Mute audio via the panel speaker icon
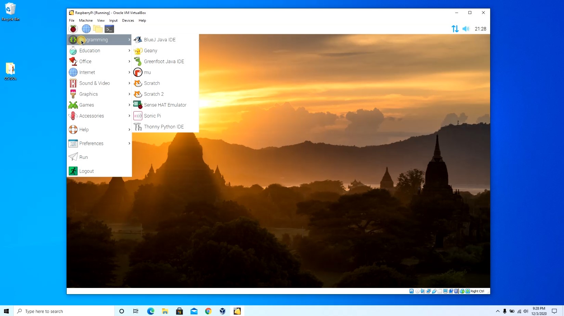This screenshot has width=564, height=316. pos(466,29)
